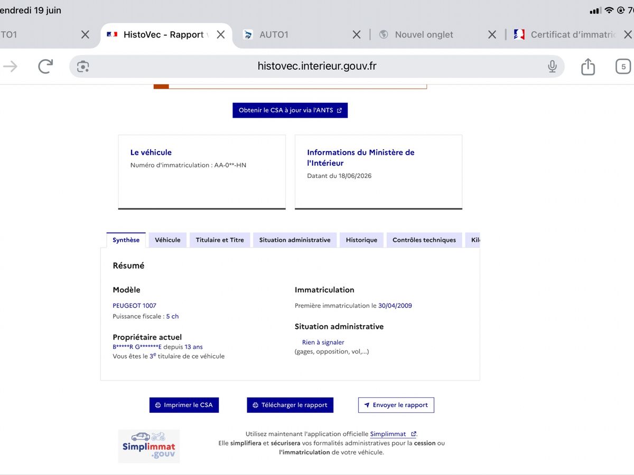Select the Situation administrative tab
This screenshot has height=475, width=634.
[295, 240]
